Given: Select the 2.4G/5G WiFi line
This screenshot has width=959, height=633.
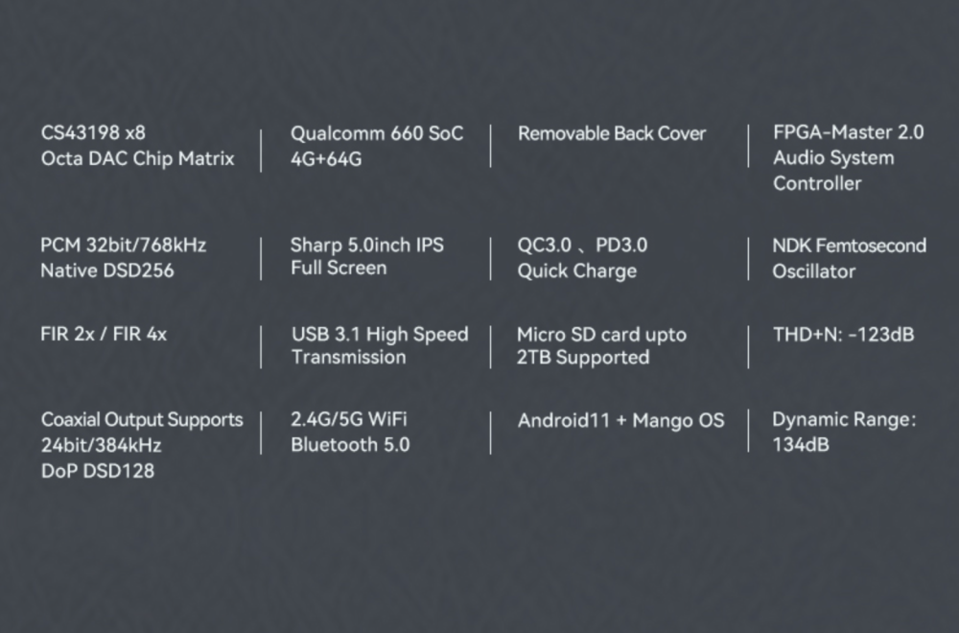Looking at the screenshot, I should (x=349, y=419).
